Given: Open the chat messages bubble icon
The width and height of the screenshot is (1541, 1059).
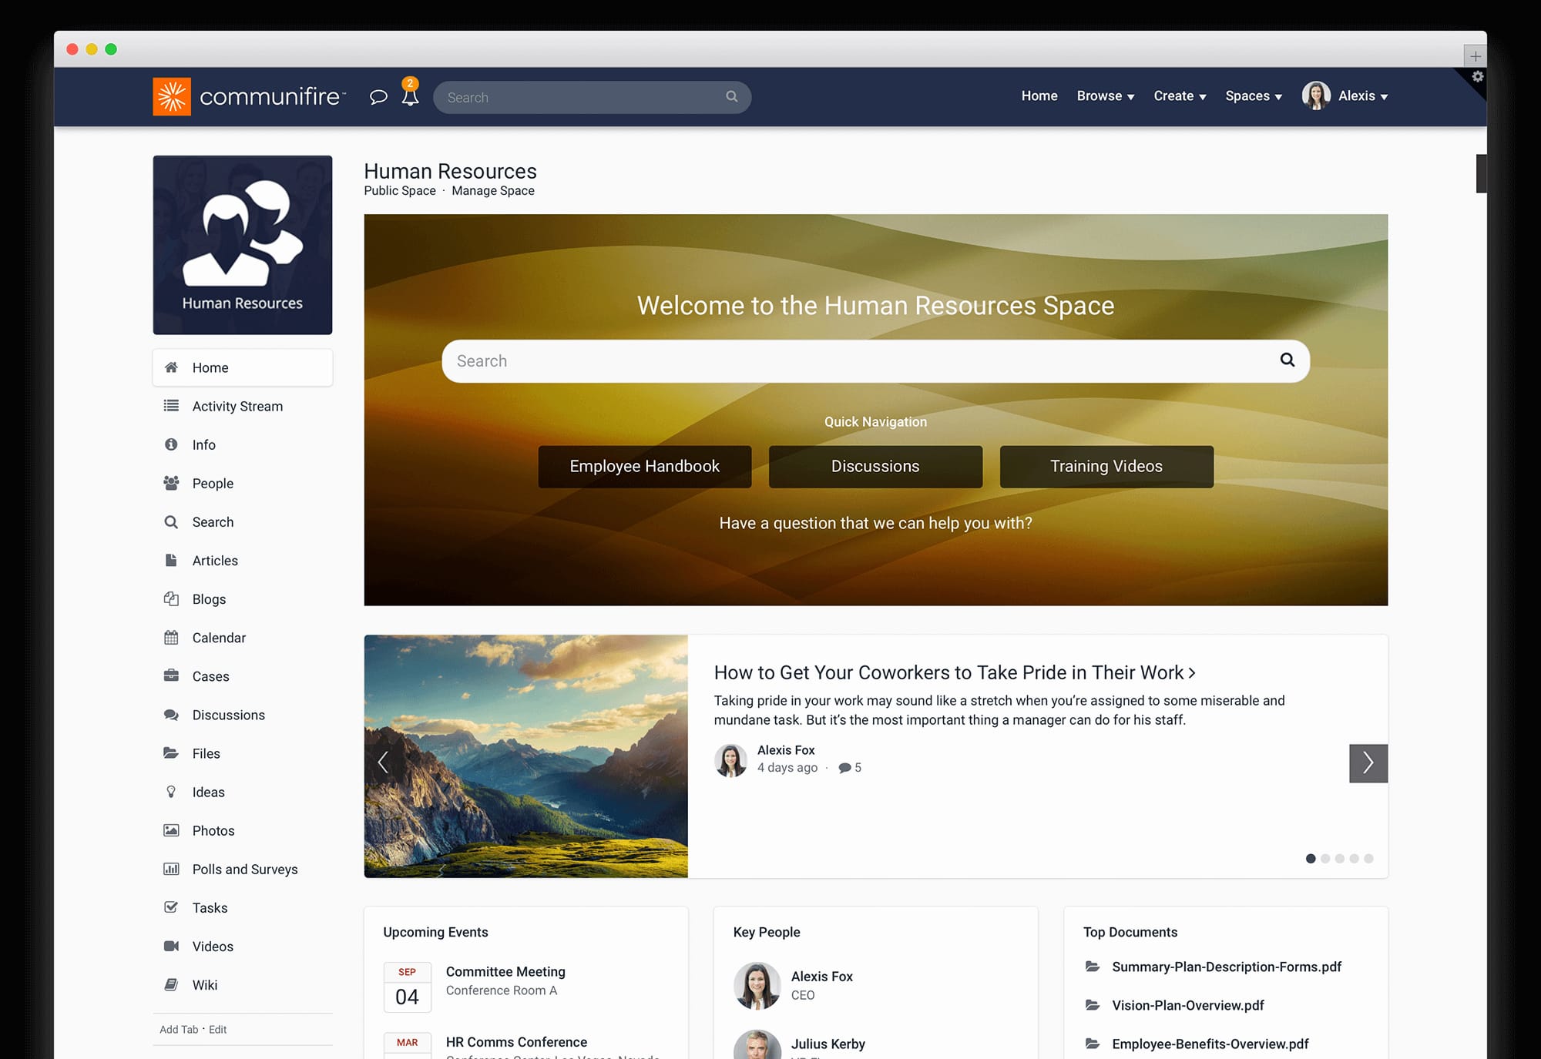Looking at the screenshot, I should coord(378,97).
